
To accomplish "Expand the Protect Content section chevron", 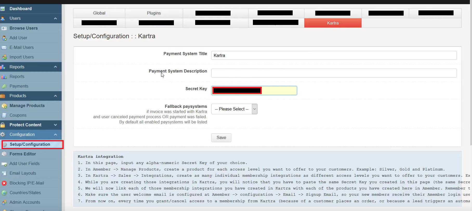I will 55,125.
